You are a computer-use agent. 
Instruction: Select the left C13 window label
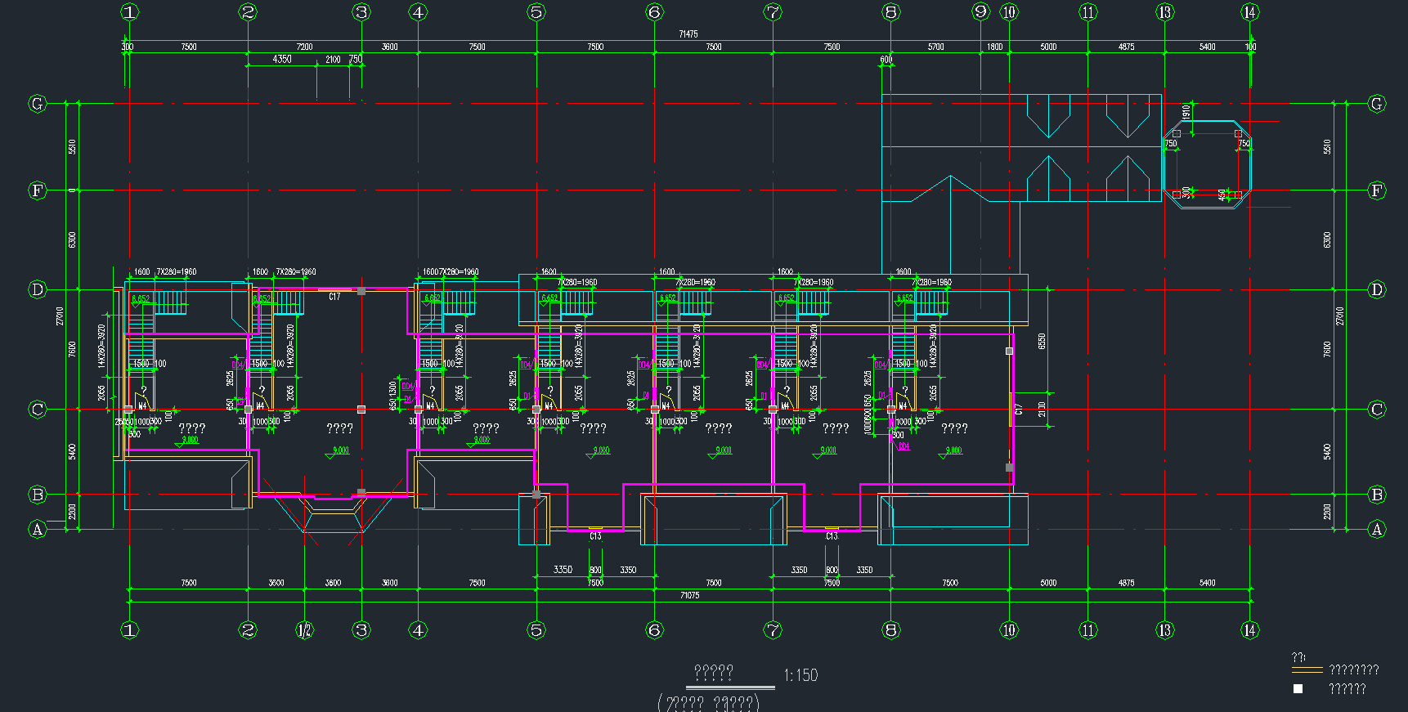pos(595,536)
